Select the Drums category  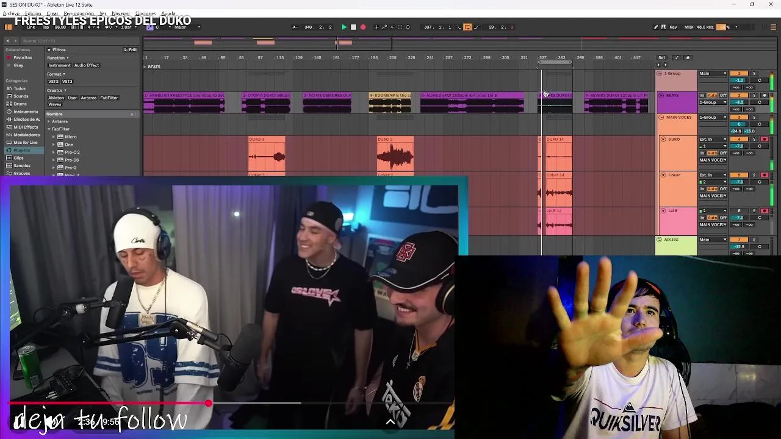tap(20, 104)
